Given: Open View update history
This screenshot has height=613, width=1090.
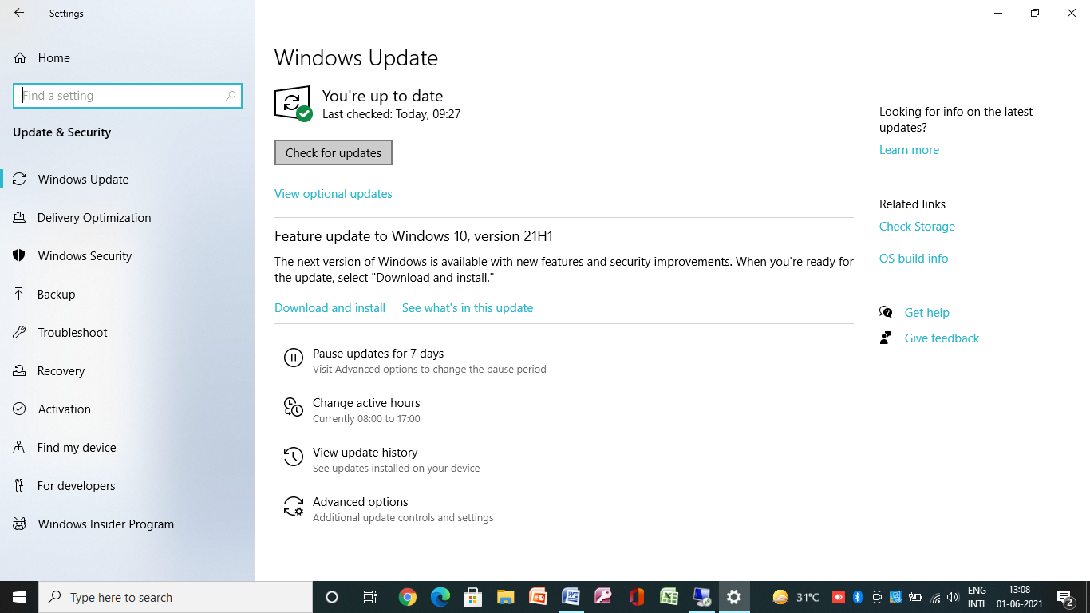Looking at the screenshot, I should coord(381,460).
